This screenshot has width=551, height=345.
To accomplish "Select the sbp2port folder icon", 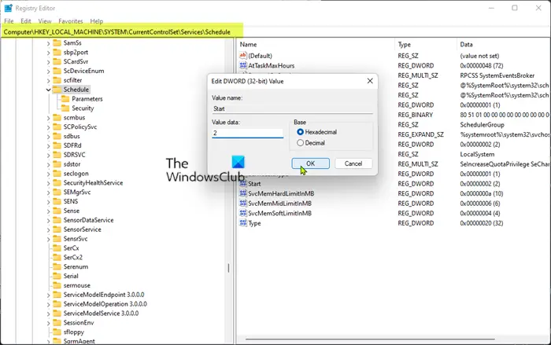I will click(x=57, y=53).
